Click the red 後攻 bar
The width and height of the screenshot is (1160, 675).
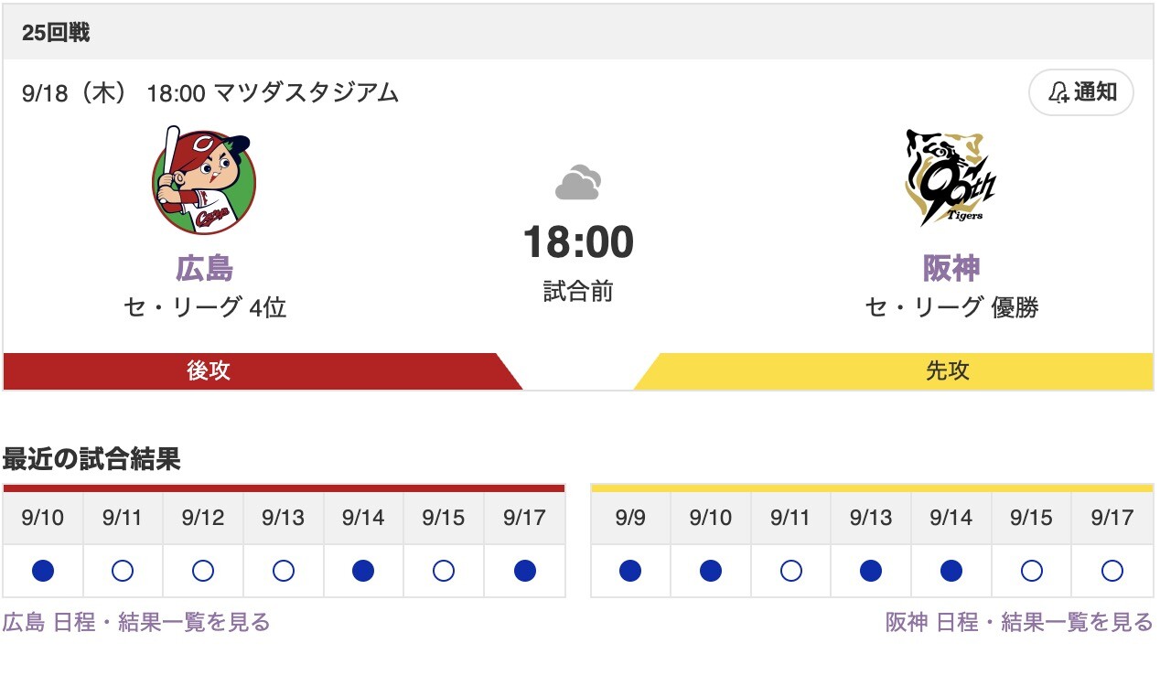tap(209, 370)
